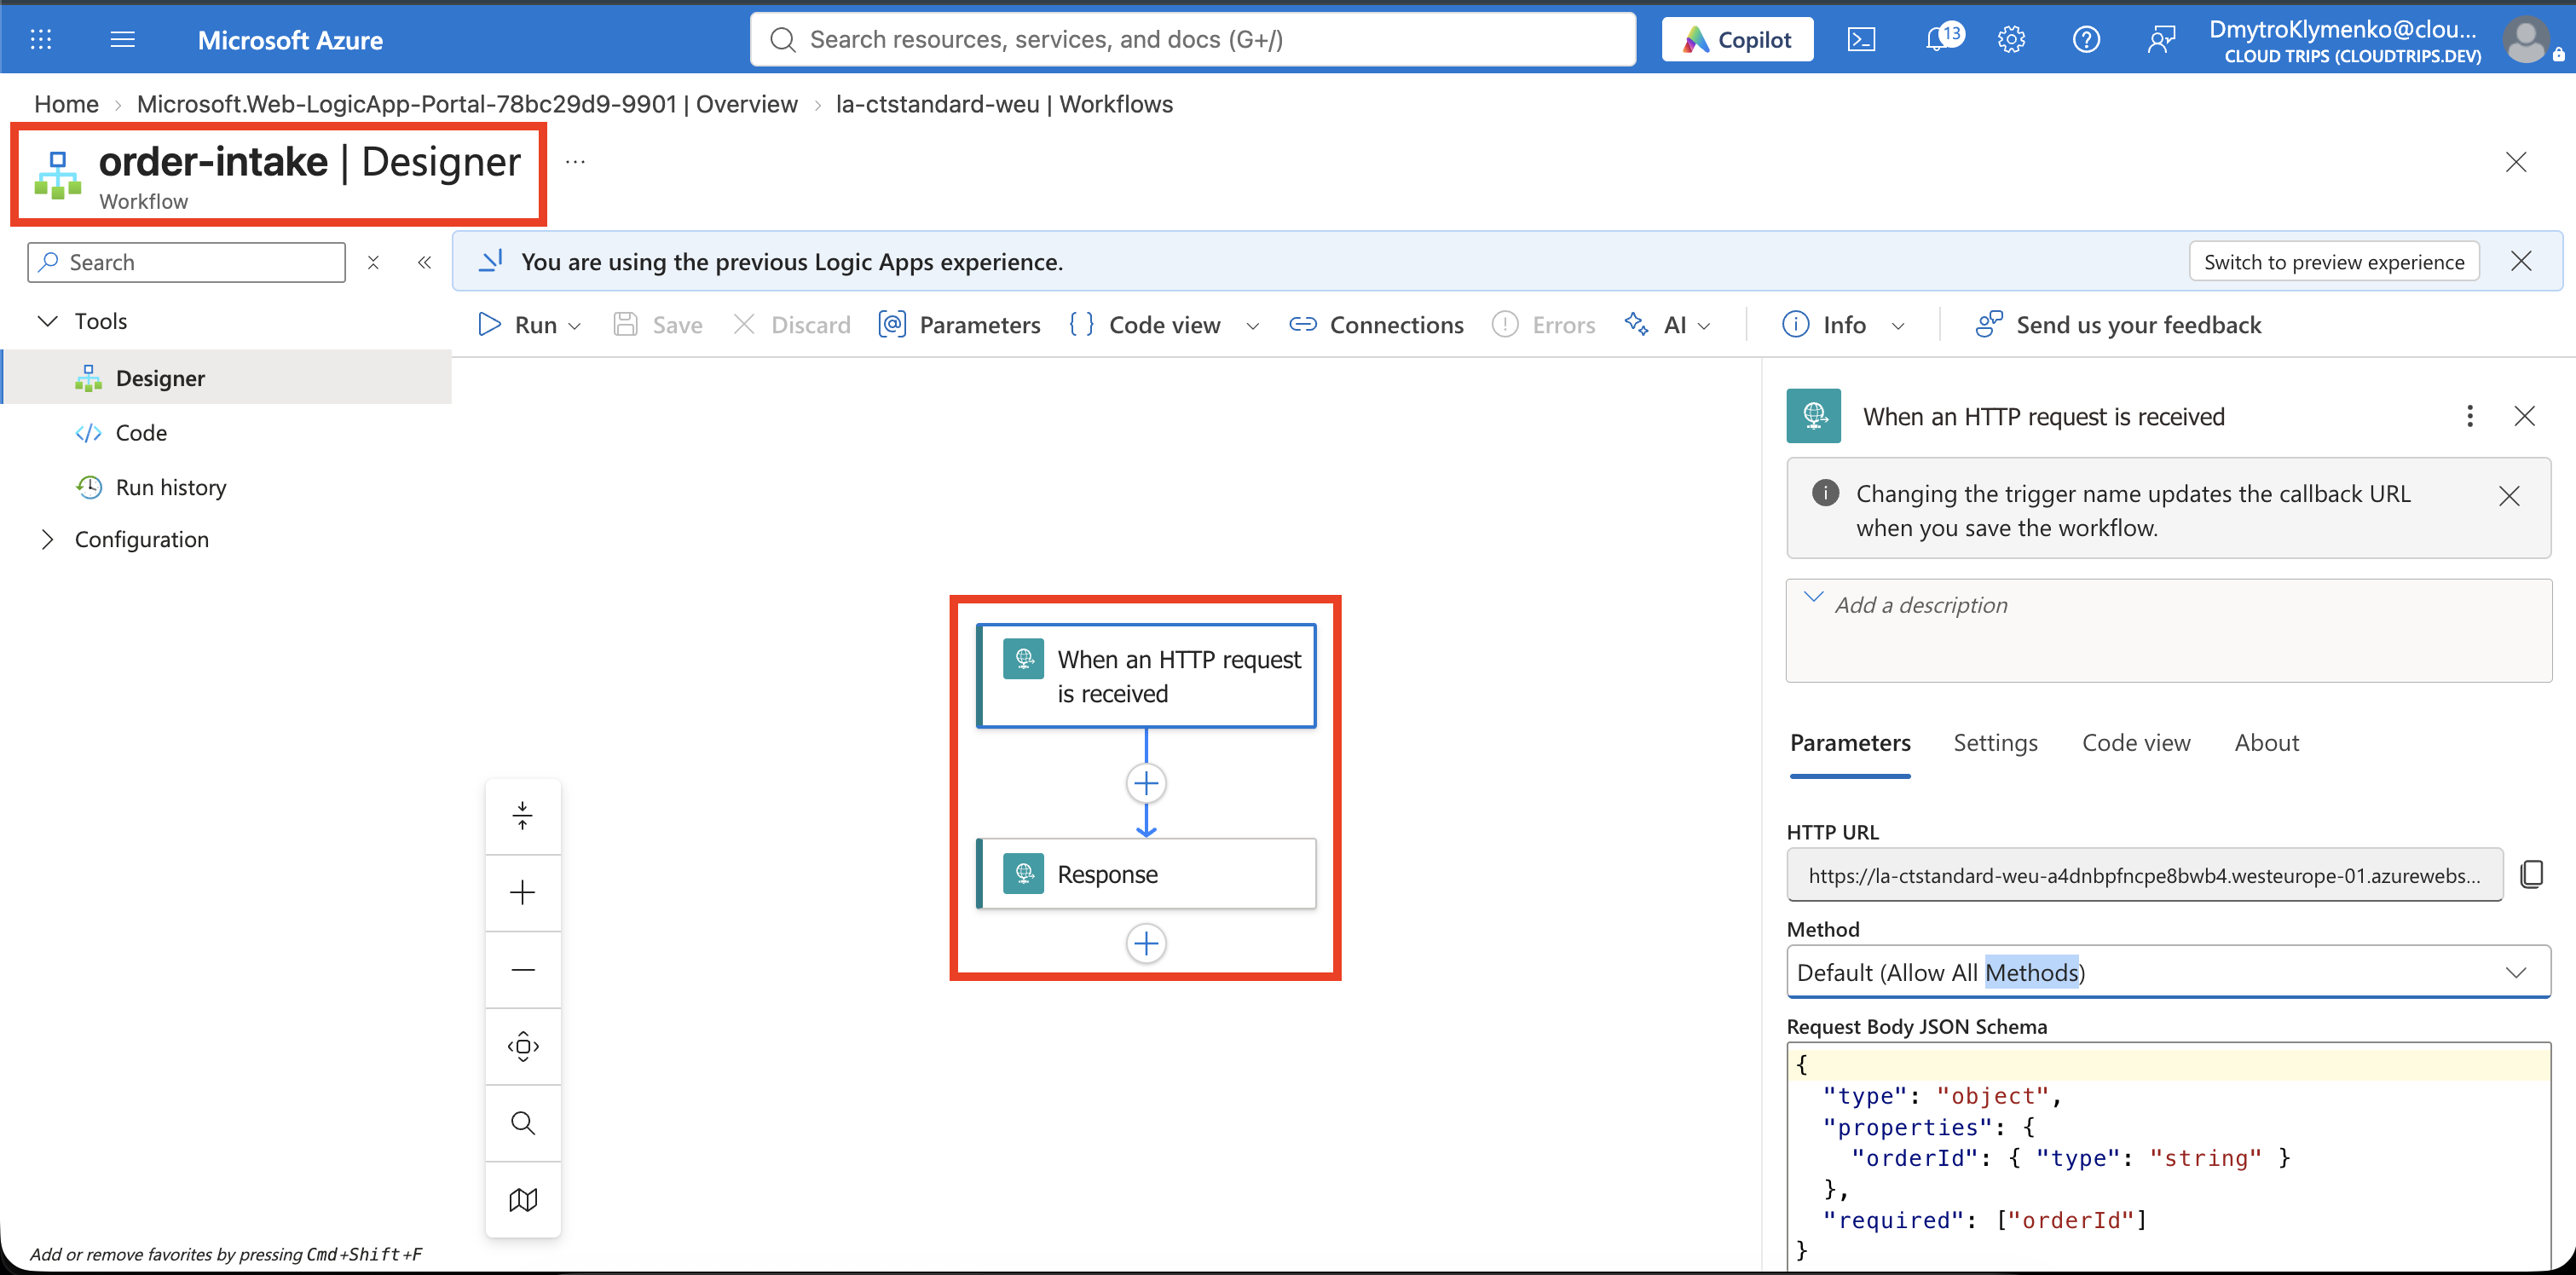Image resolution: width=2576 pixels, height=1275 pixels.
Task: Click the canvas zoom in plus button
Action: 522,892
